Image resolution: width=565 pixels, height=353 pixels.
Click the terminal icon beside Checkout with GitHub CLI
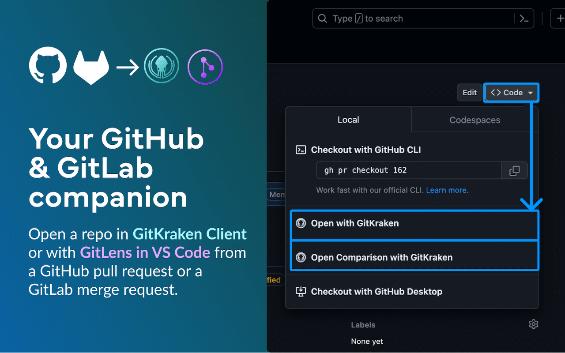coord(301,150)
